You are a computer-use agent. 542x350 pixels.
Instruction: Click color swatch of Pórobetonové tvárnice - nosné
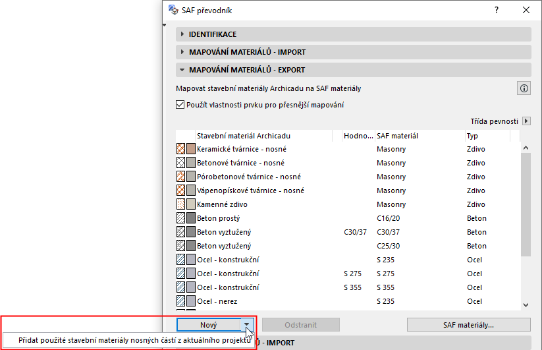pyautogui.click(x=191, y=177)
